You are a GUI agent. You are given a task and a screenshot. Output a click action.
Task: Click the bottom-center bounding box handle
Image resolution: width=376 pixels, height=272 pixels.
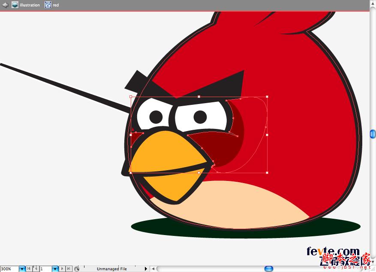pyautogui.click(x=199, y=172)
